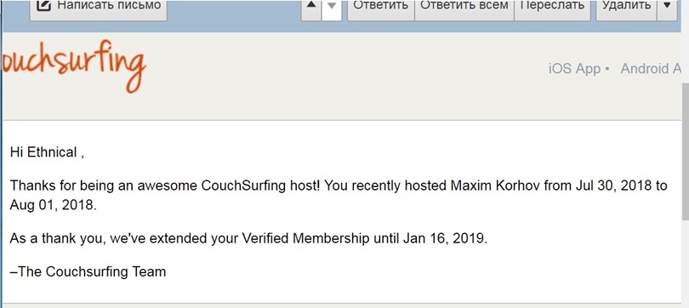Click the orange Couchsurfing logo
This screenshot has height=308, width=689.
point(73,66)
